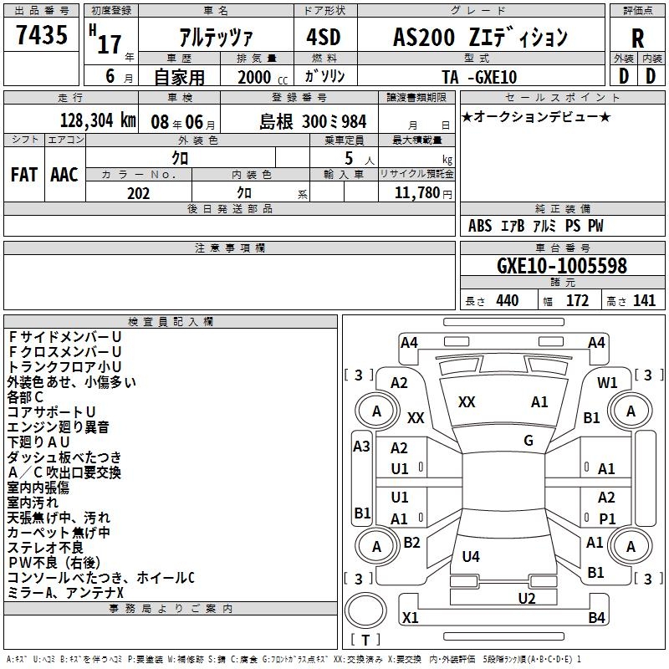Click the note コンソールべたつき、ホイールC

[101, 578]
